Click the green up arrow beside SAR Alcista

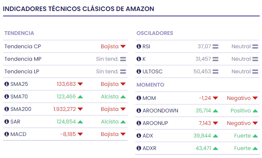(123, 122)
